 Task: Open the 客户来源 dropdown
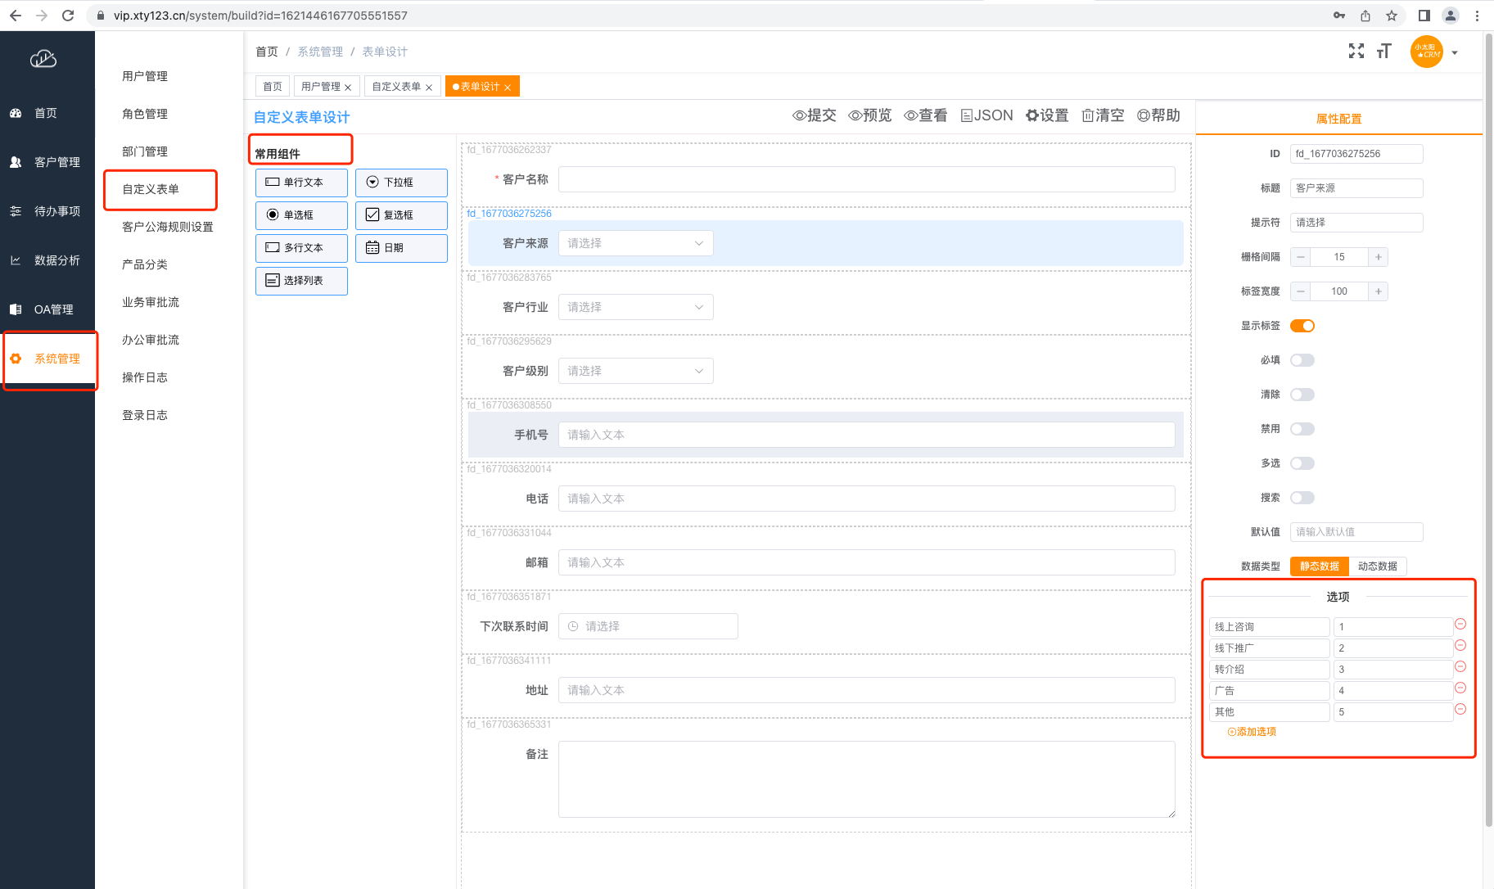point(635,243)
